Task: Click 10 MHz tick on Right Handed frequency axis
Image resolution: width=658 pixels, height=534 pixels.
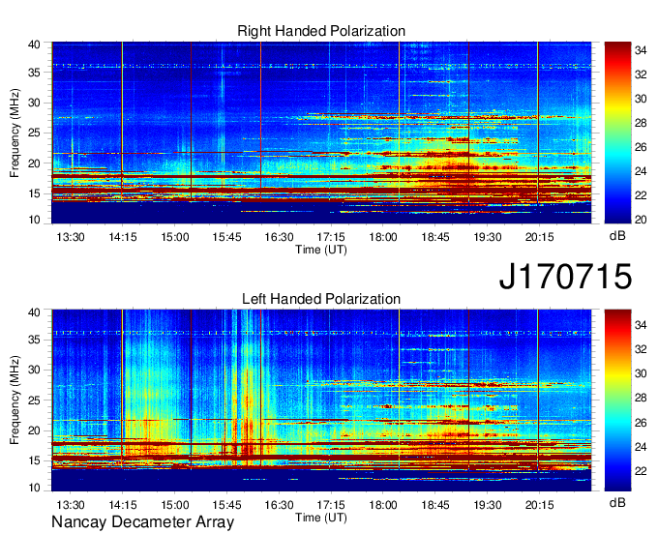Action: tap(34, 220)
